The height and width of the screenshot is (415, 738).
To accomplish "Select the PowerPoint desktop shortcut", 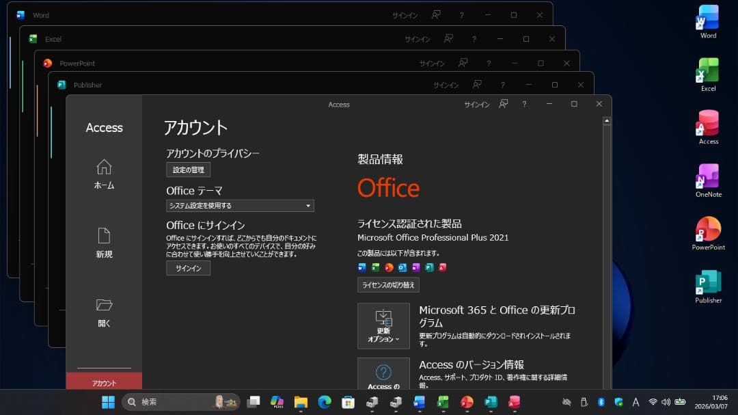I will (708, 234).
